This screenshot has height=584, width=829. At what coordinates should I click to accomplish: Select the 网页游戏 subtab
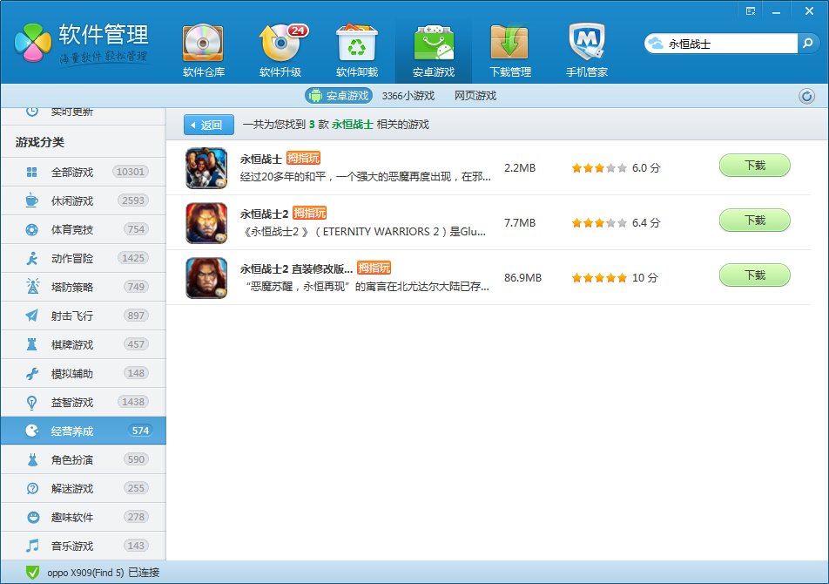point(475,96)
